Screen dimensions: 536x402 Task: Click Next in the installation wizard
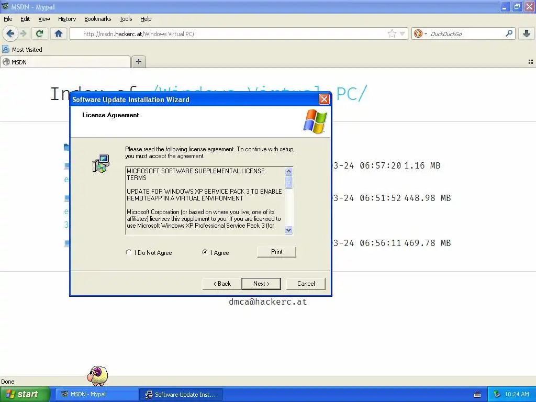pyautogui.click(x=261, y=284)
